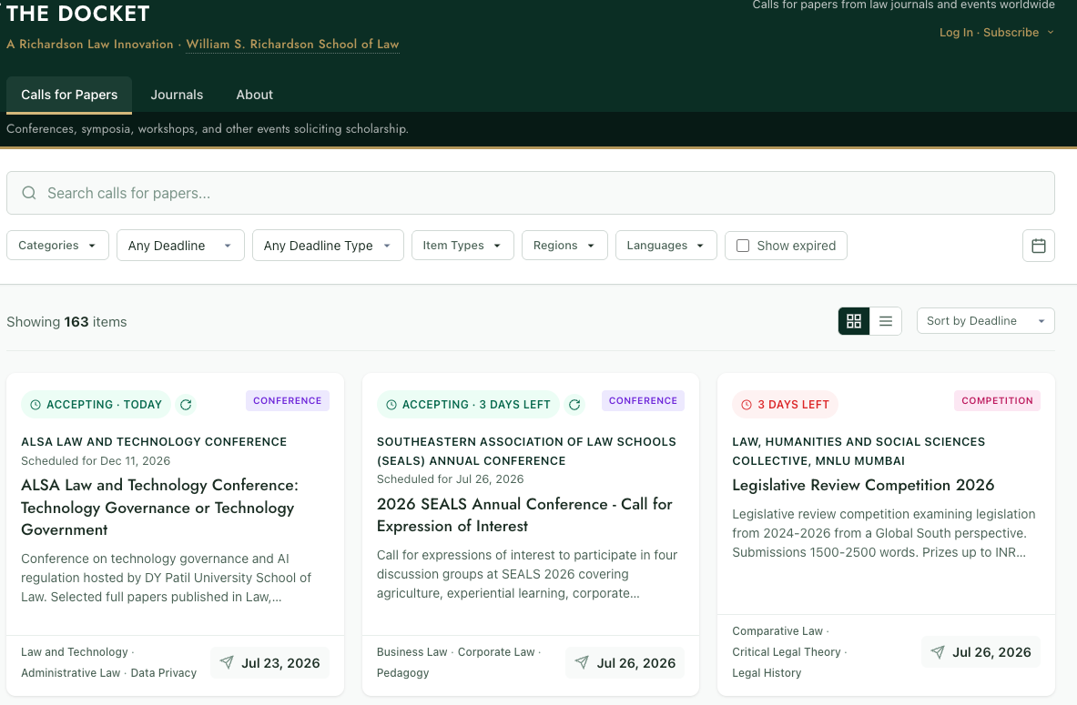Image resolution: width=1077 pixels, height=705 pixels.
Task: Open ALSA Law and Technology Conference title
Action: click(x=159, y=508)
